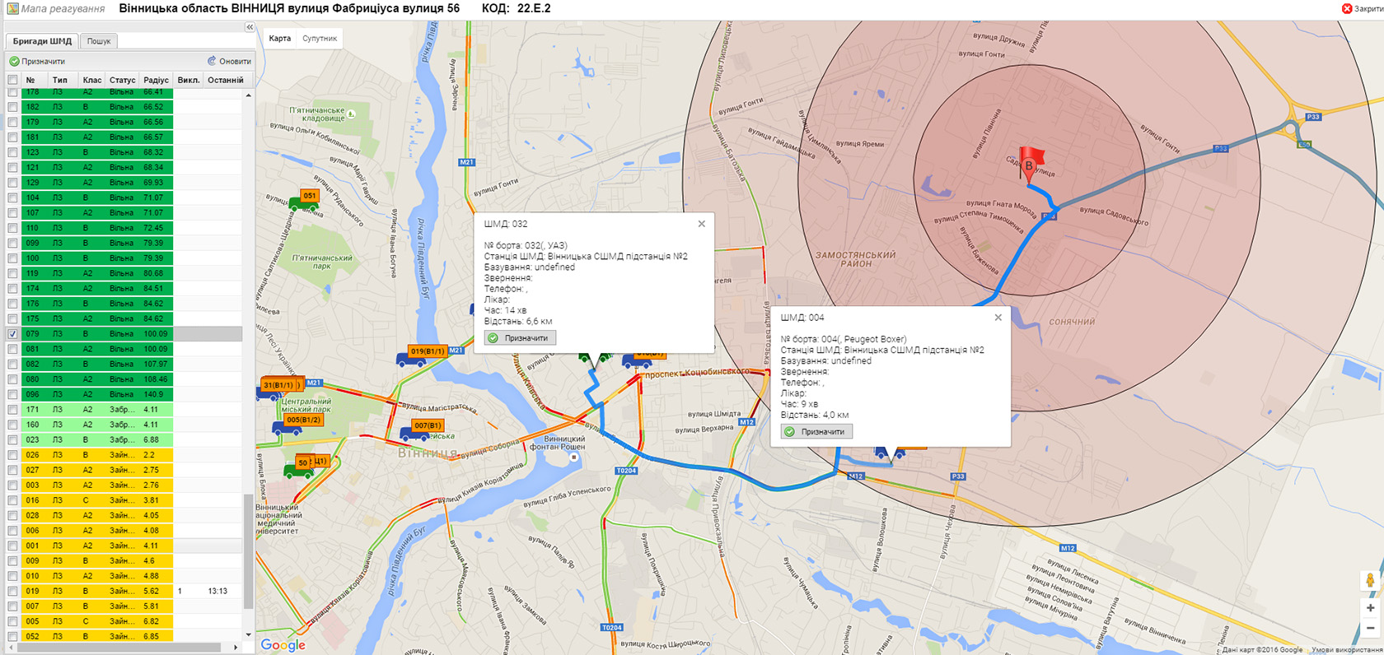Viewport: 1384px width, 655px height.
Task: Open Street View pegman
Action: pos(1371,581)
